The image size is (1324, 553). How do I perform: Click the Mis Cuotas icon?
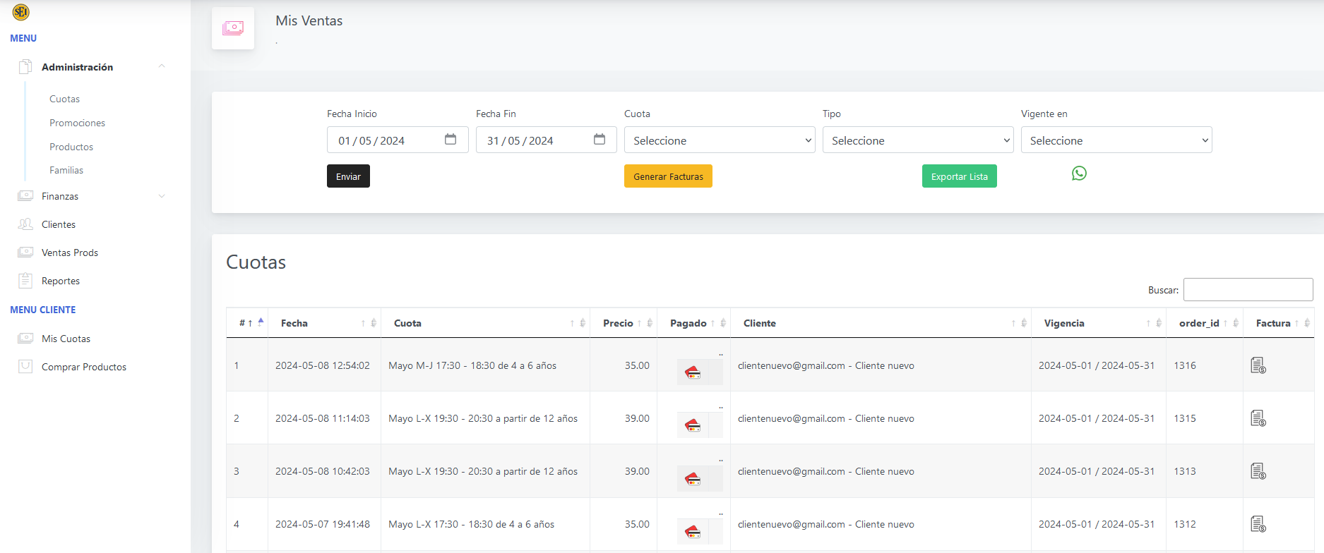[x=25, y=339]
